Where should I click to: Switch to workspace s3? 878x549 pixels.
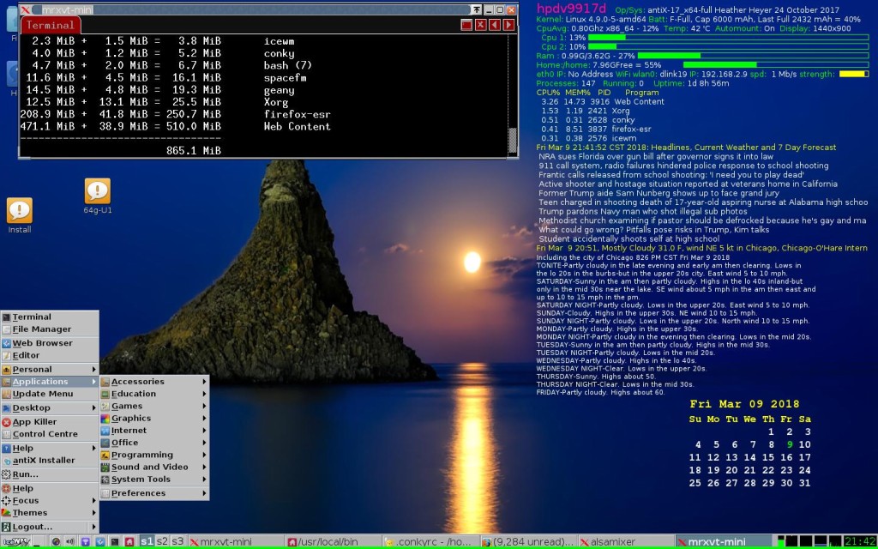[177, 542]
